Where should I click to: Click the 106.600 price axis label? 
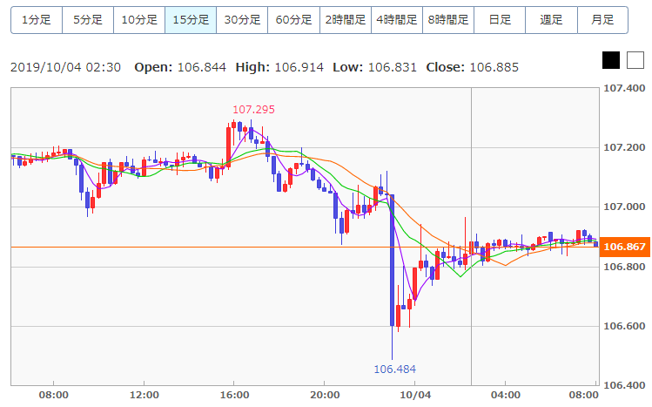[624, 326]
